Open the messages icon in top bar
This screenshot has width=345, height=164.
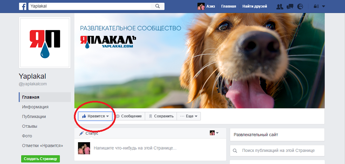coord(290,7)
